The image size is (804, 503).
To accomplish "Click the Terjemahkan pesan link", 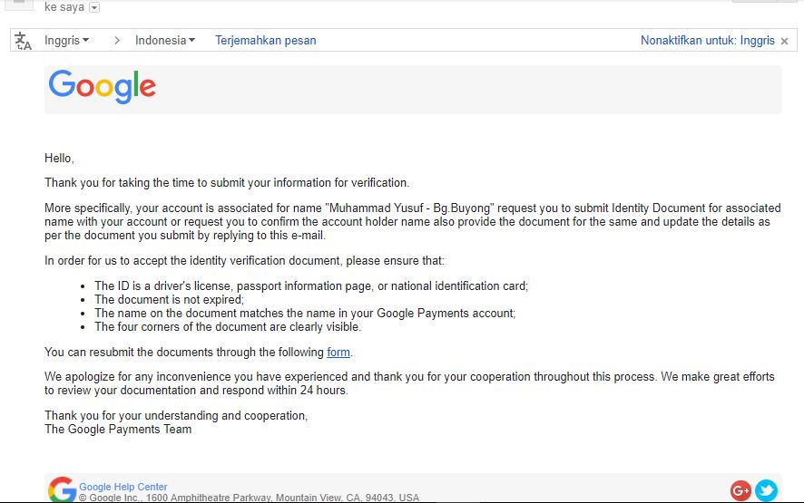I will (x=266, y=40).
